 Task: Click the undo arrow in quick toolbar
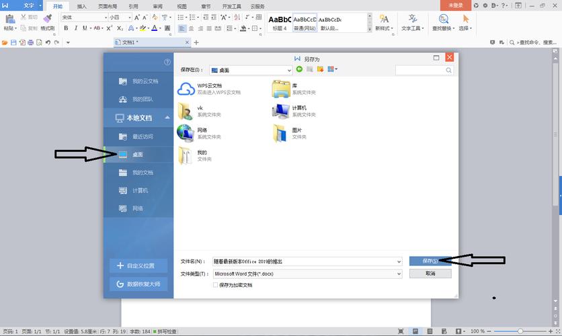coord(48,42)
